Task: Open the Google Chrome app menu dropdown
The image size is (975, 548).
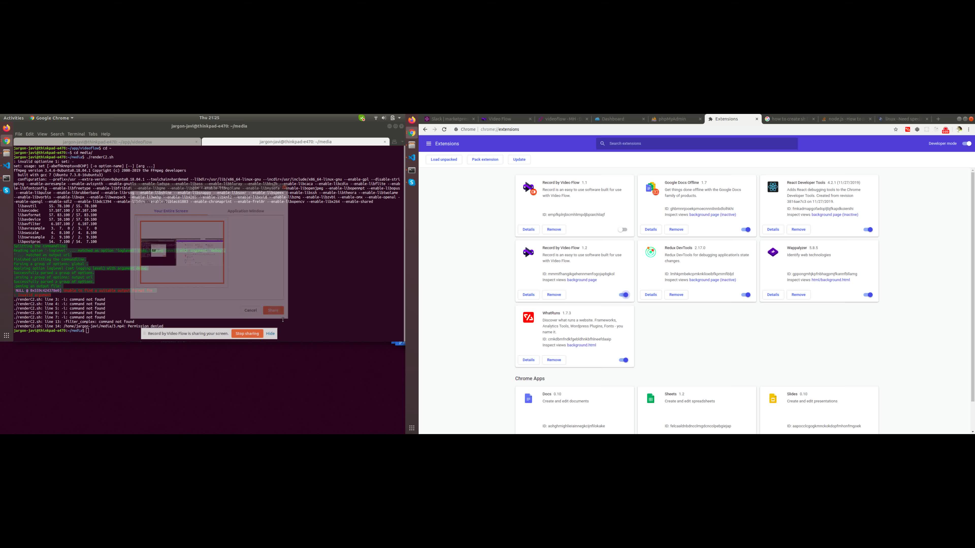Action: (52, 118)
